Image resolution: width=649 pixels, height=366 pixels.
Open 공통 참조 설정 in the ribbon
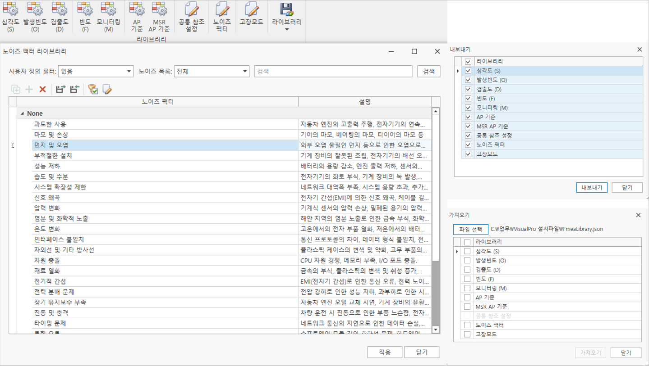(191, 17)
